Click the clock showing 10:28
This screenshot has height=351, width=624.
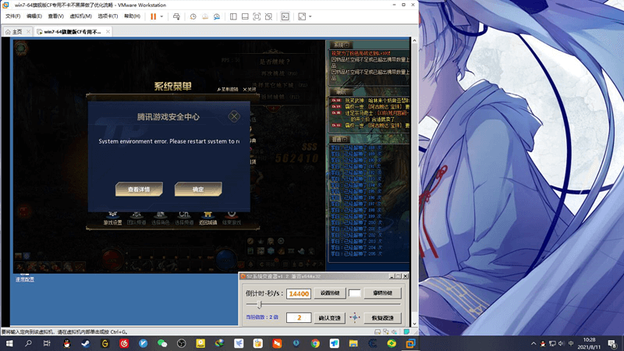click(590, 339)
